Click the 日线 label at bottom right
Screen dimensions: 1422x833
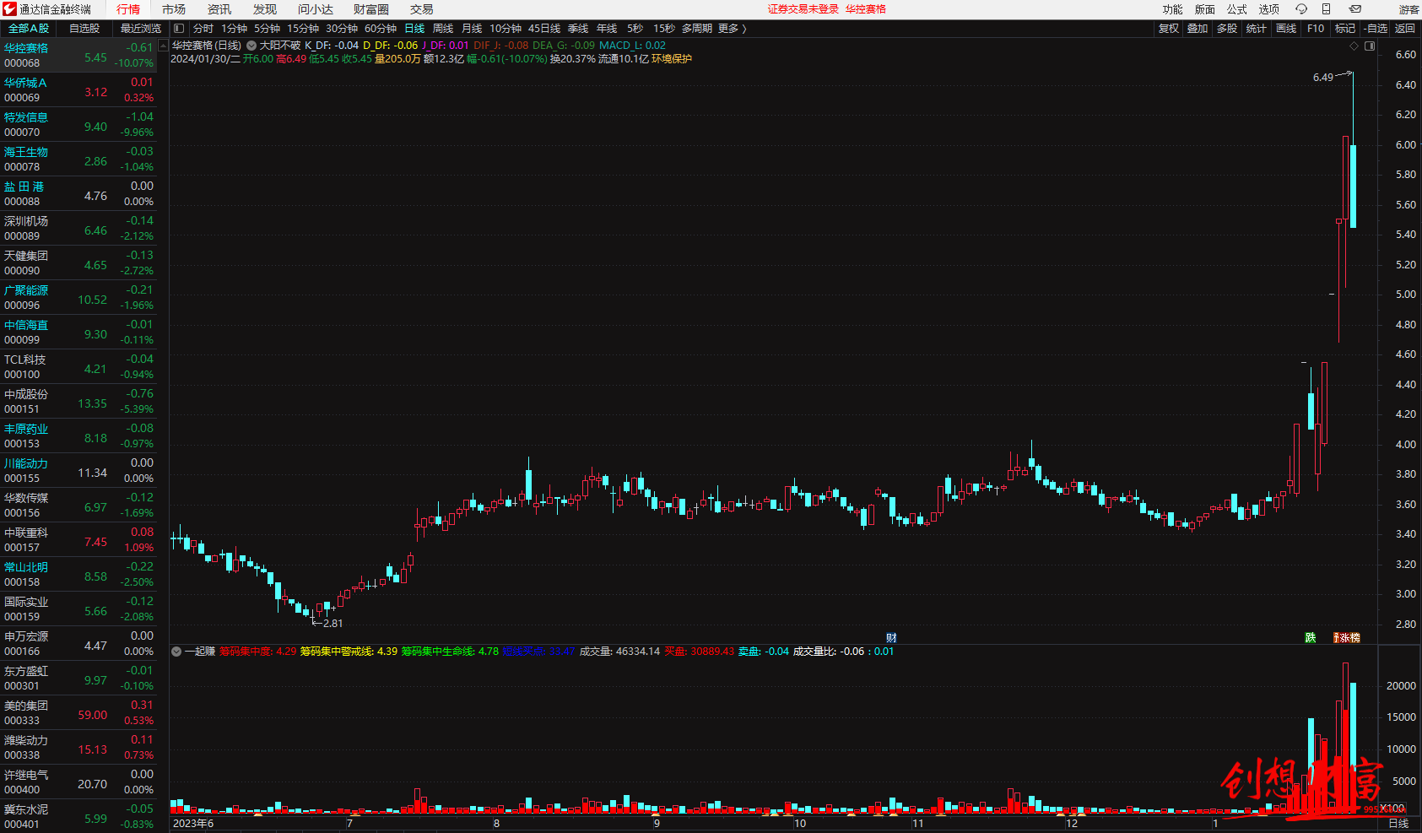[1398, 824]
